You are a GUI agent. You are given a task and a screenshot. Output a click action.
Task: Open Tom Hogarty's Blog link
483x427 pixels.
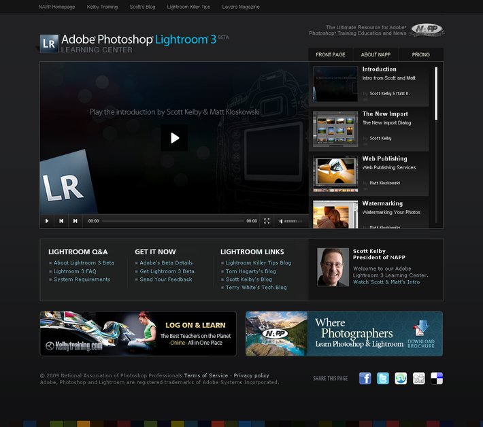coord(251,271)
